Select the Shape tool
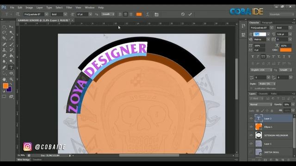The image size is (296, 166). pyautogui.click(x=11, y=73)
